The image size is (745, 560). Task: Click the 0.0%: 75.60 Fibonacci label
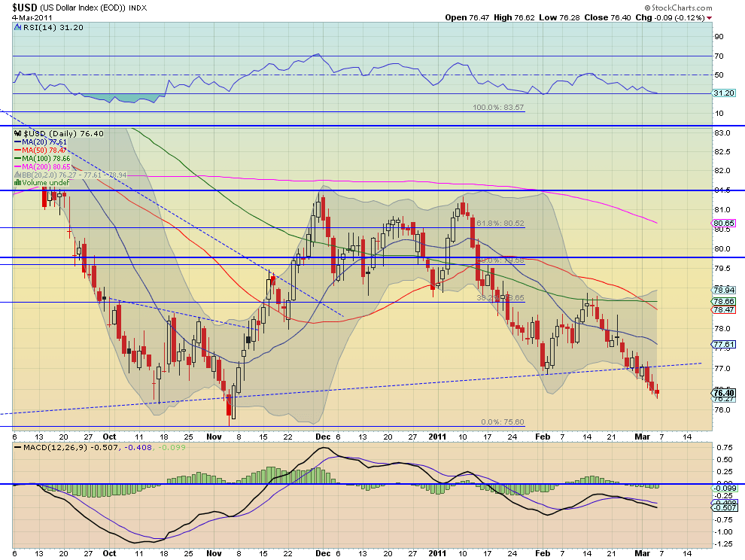pos(502,422)
